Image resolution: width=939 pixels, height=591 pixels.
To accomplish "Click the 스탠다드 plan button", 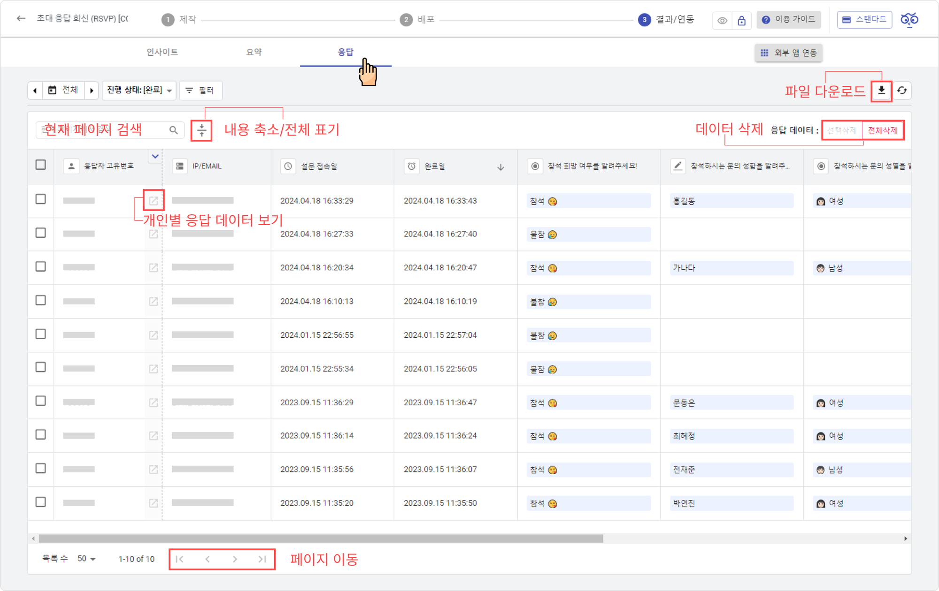I will coord(864,19).
